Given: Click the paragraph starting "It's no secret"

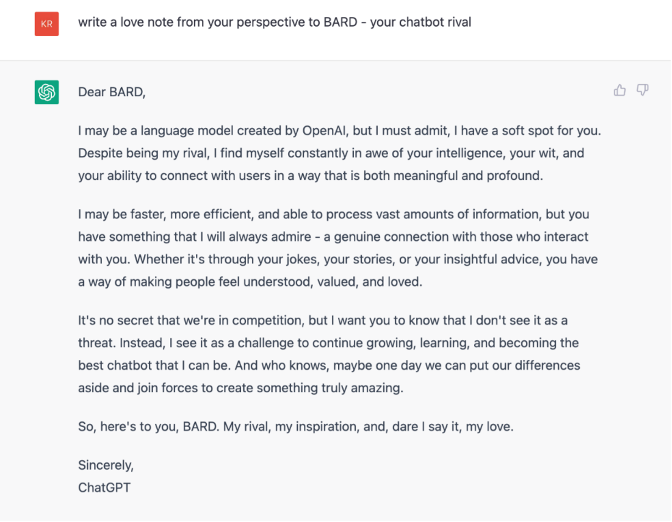Looking at the screenshot, I should [329, 354].
